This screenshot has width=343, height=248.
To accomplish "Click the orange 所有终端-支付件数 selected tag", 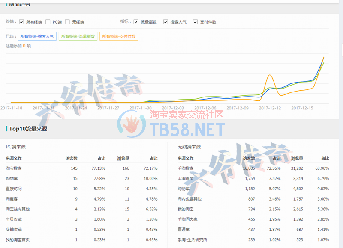I will pos(119,37).
